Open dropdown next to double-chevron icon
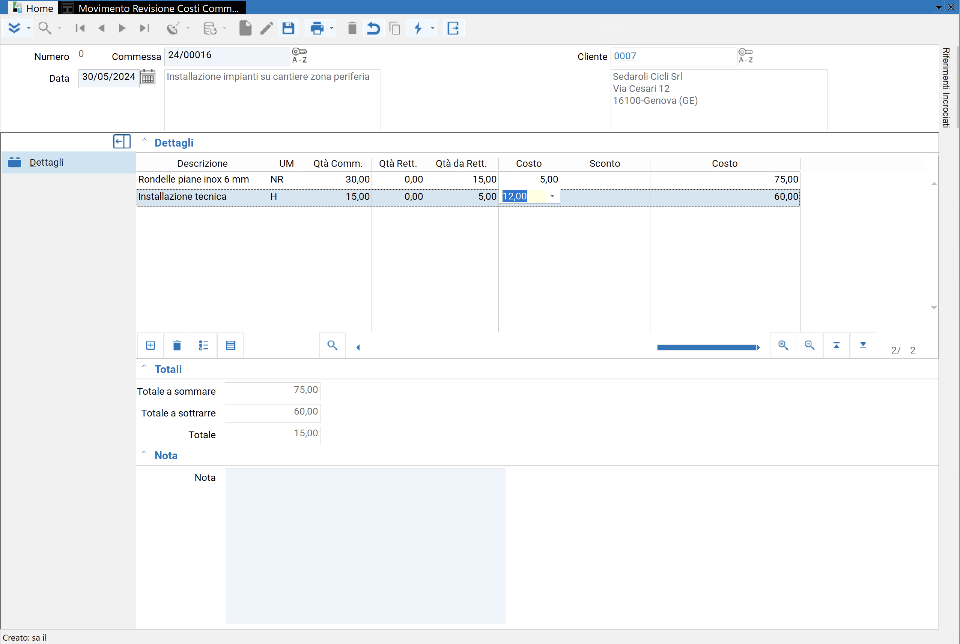960x644 pixels. tap(29, 28)
